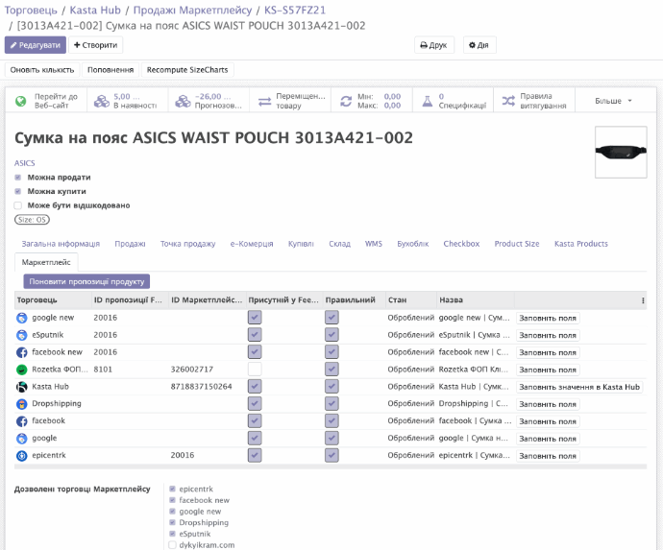Click Заповнить поля in epicentrk row
Image resolution: width=663 pixels, height=550 pixels.
coord(548,456)
